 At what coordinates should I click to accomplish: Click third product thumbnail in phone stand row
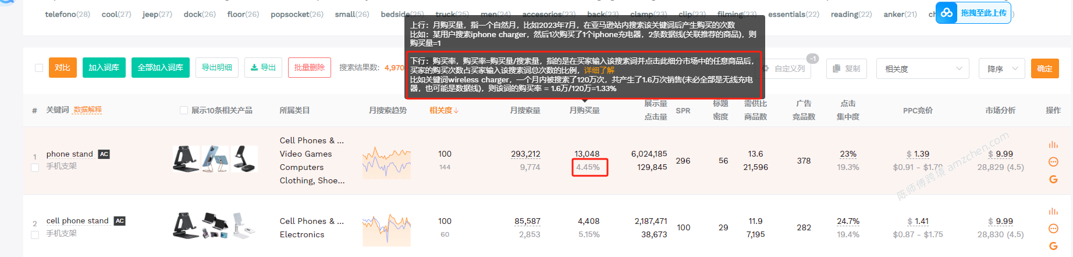click(x=244, y=159)
